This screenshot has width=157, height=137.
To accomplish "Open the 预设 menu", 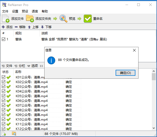I will pyautogui.click(x=25, y=11).
